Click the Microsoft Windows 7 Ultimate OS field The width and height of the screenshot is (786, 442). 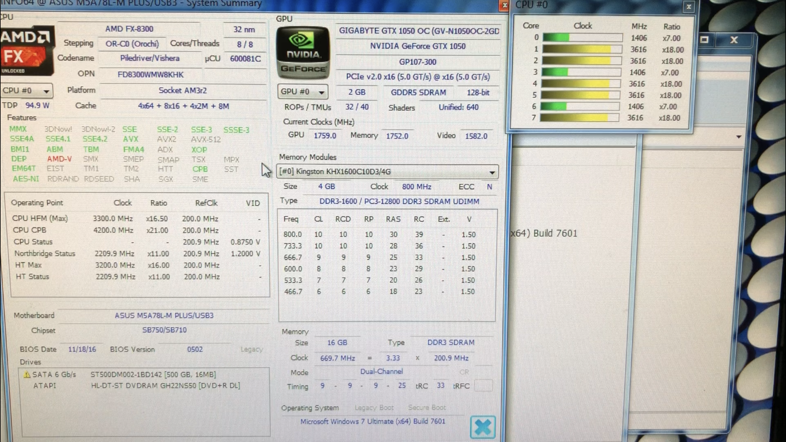[373, 422]
